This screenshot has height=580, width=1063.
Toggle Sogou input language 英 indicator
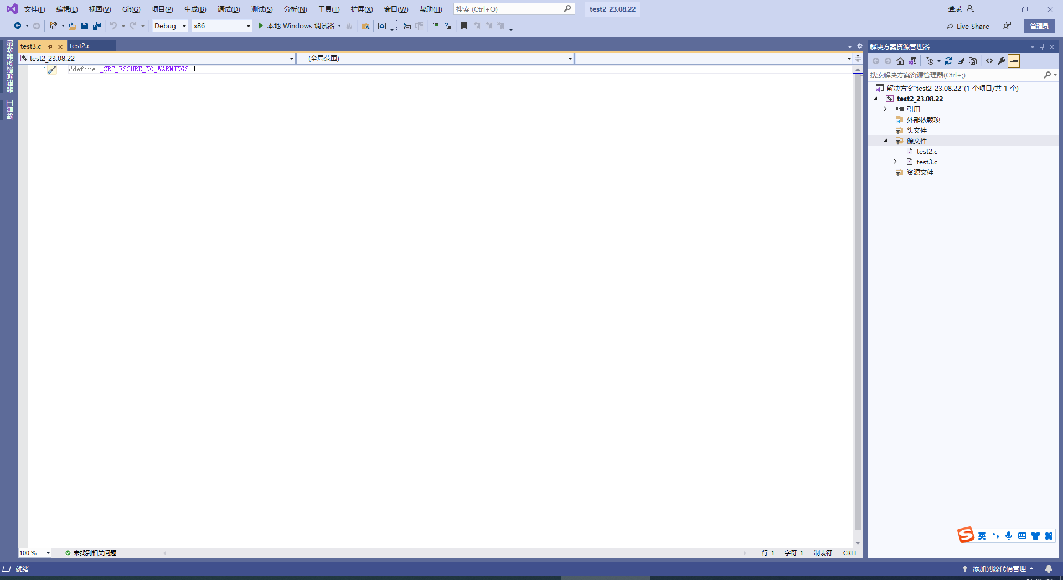coord(982,536)
